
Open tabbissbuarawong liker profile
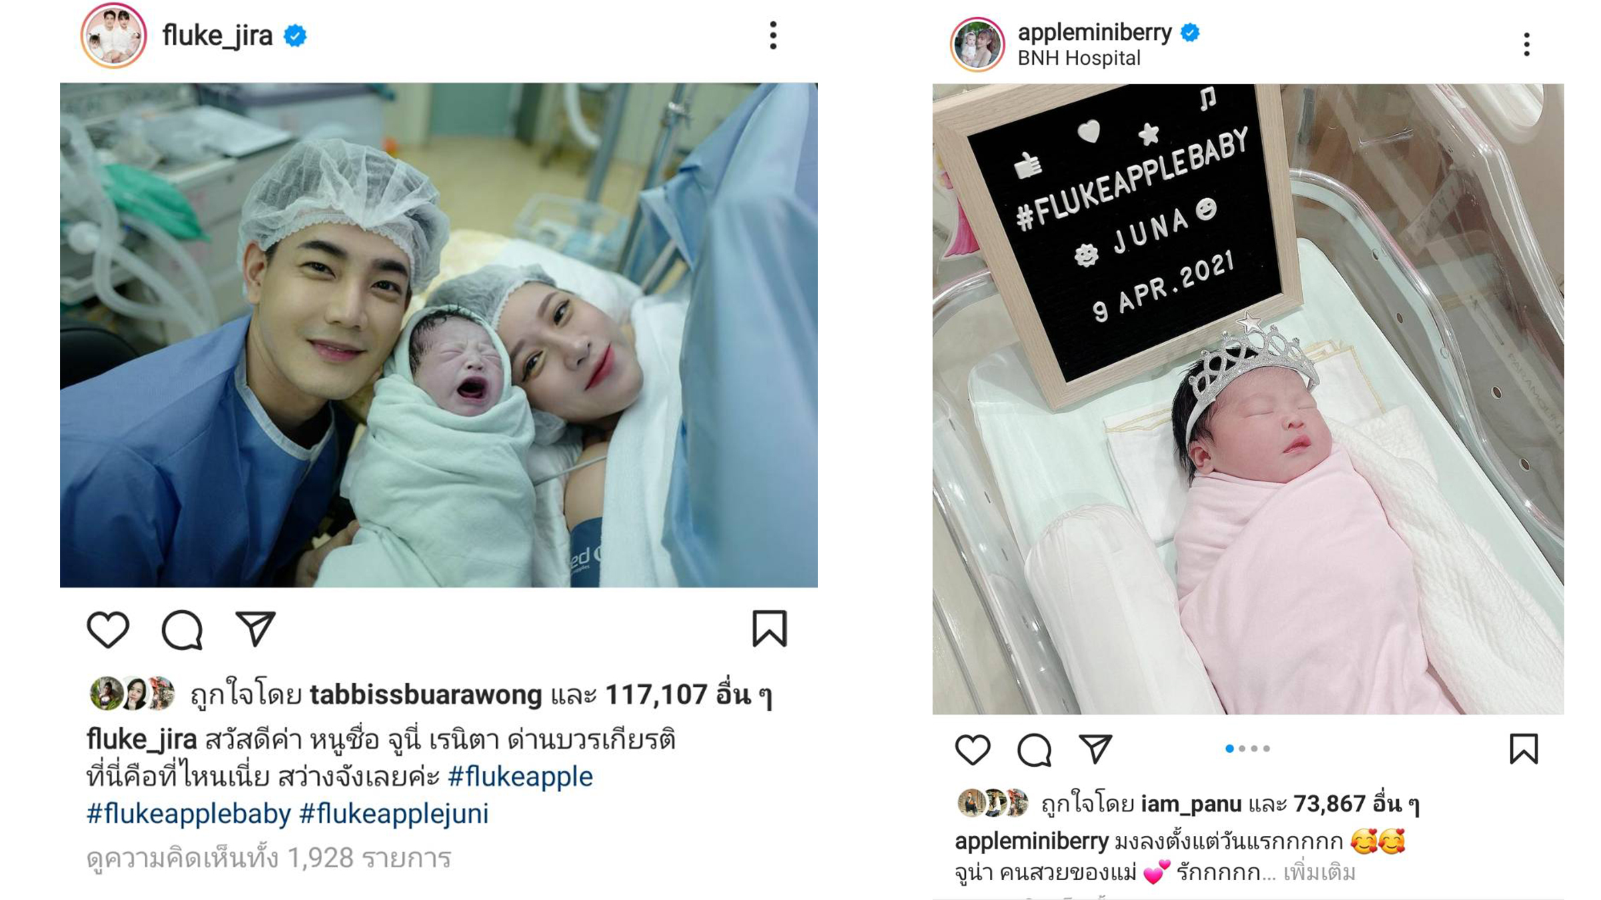tap(426, 695)
